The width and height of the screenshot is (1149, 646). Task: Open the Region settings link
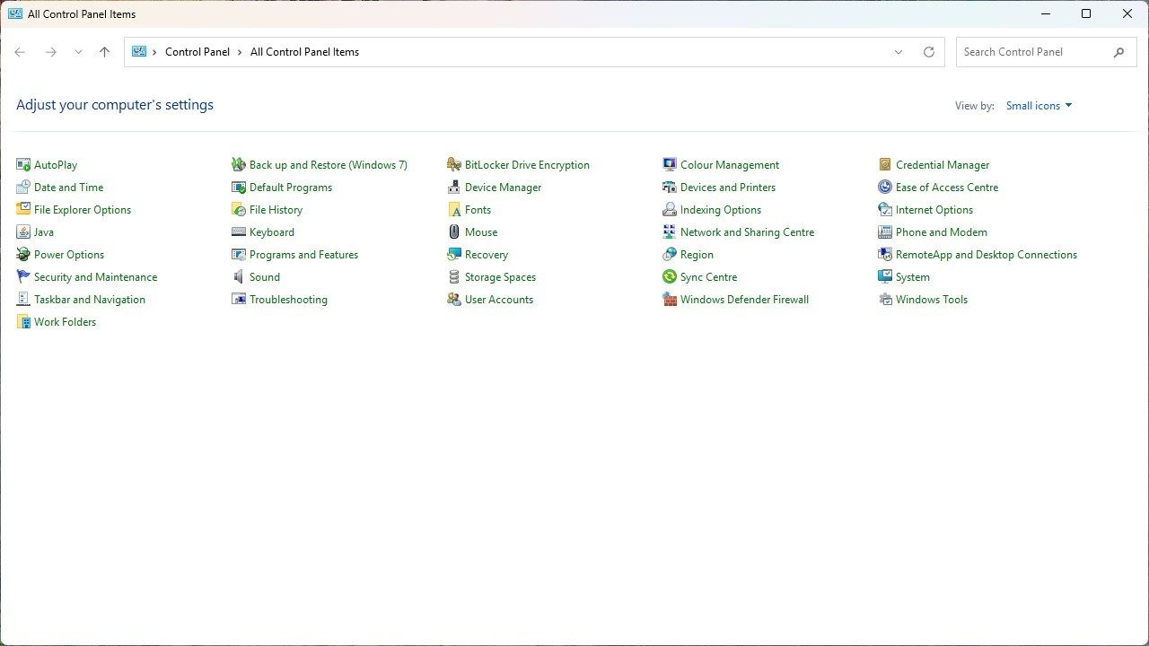coord(697,255)
